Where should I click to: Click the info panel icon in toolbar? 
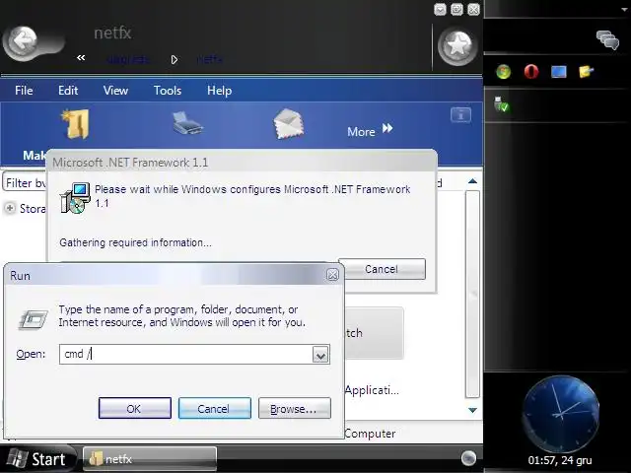pyautogui.click(x=460, y=115)
